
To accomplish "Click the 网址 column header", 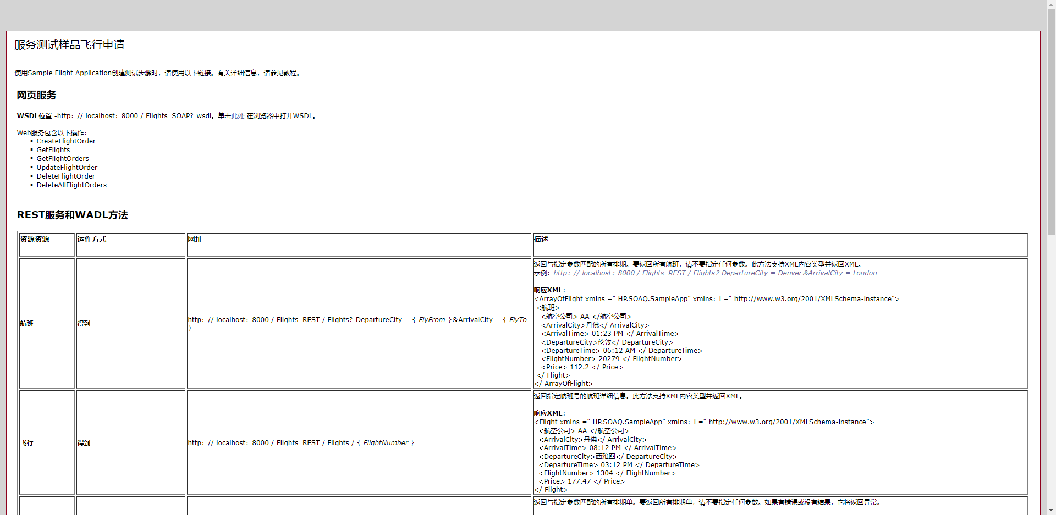I will pos(195,239).
